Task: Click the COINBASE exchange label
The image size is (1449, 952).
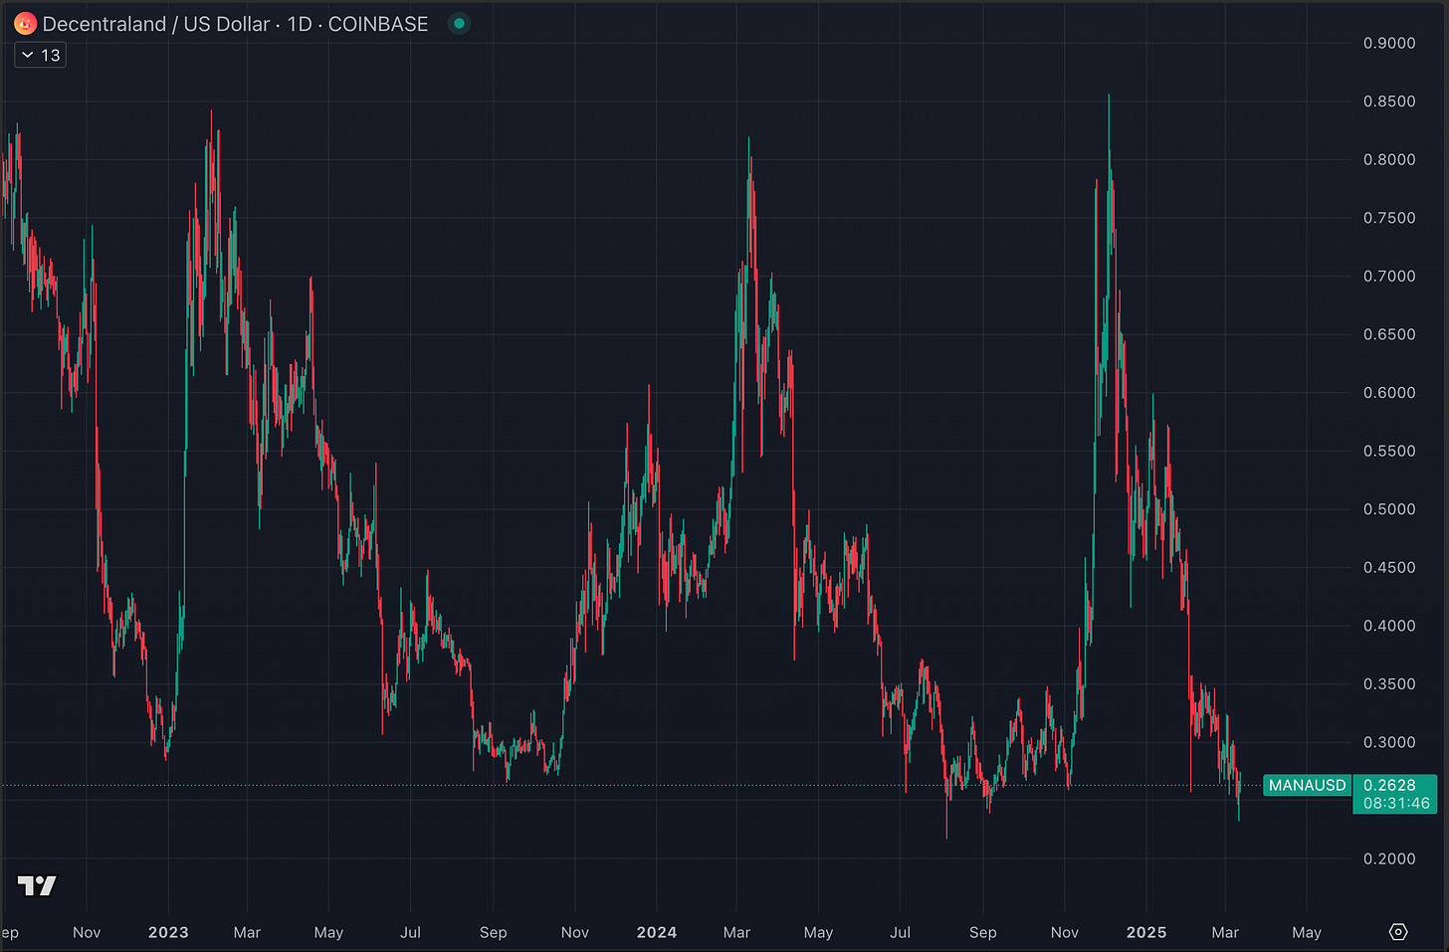Action: click(x=378, y=24)
